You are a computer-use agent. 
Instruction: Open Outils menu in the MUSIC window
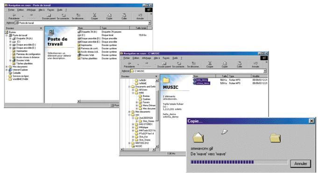pyautogui.click(x=175, y=58)
